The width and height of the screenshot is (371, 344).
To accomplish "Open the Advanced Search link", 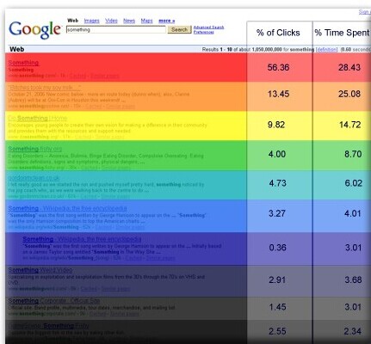I will click(208, 28).
